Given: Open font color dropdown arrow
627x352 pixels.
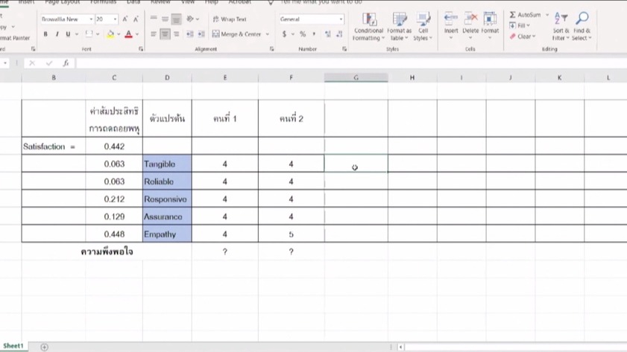Looking at the screenshot, I should tap(137, 34).
